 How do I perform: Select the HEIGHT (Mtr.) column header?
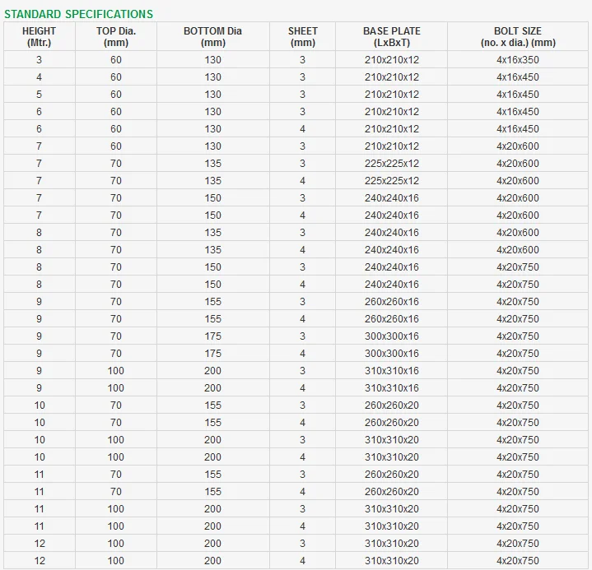point(39,37)
